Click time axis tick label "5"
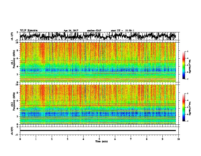201x156 pixels. pos(99,139)
